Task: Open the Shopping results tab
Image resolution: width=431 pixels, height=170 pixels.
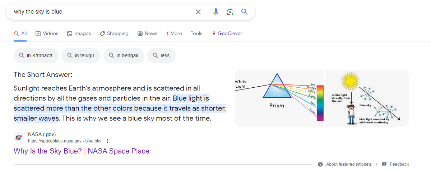Action: (x=114, y=33)
